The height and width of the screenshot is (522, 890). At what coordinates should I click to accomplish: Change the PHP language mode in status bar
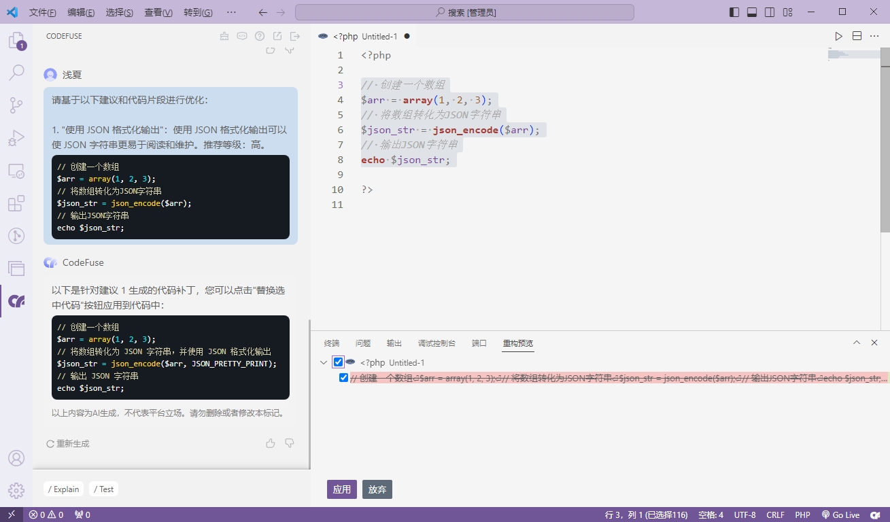802,515
